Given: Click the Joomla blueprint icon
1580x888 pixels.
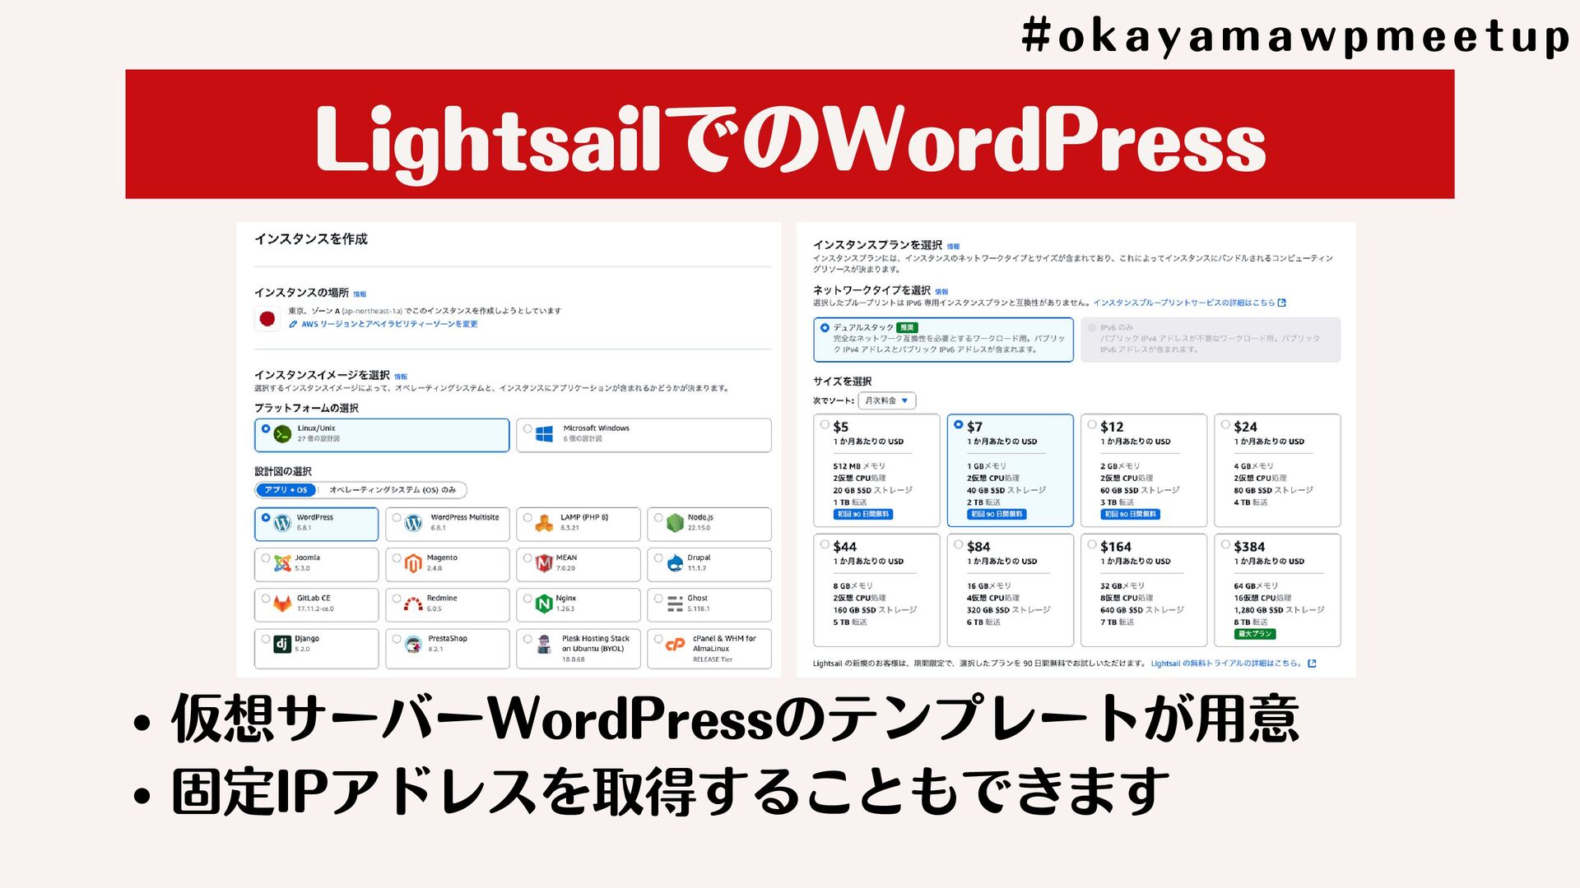Looking at the screenshot, I should pyautogui.click(x=282, y=563).
